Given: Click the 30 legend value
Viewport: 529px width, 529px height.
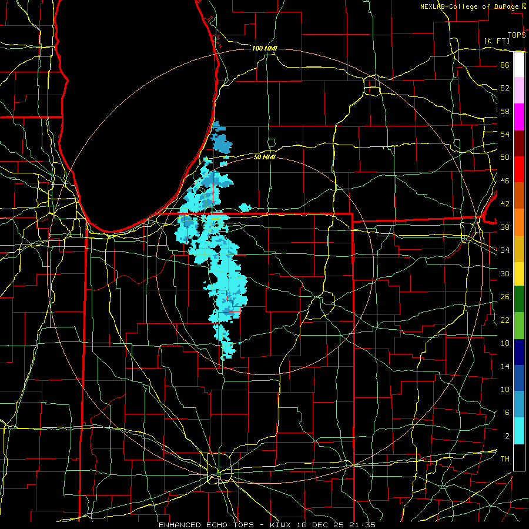Looking at the screenshot, I should coord(505,273).
